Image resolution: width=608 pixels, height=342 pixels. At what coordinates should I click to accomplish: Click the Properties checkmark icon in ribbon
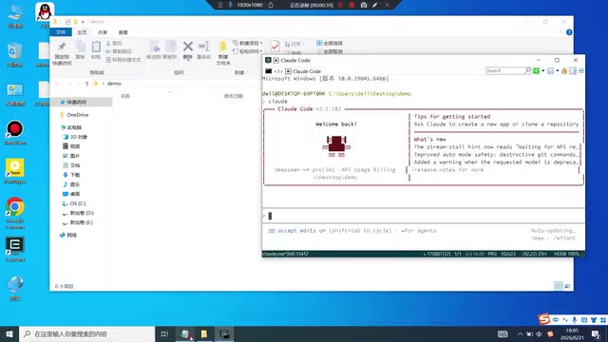point(275,47)
